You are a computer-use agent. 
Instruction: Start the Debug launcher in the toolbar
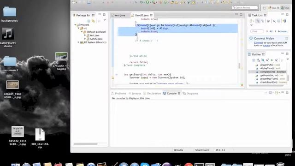coord(142,2)
